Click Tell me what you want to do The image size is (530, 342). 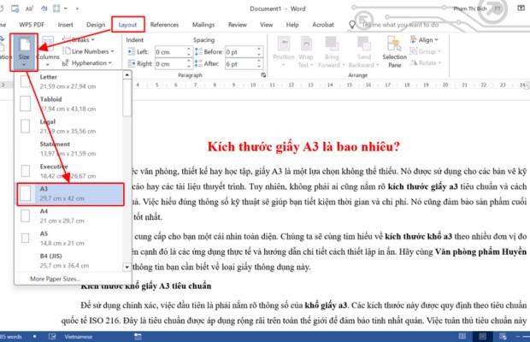click(x=400, y=25)
